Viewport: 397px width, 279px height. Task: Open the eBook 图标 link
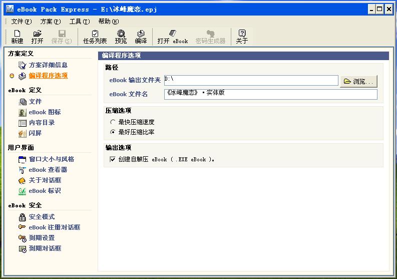[x=45, y=112]
